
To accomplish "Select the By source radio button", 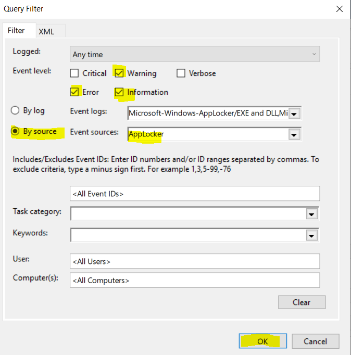I will (x=15, y=131).
